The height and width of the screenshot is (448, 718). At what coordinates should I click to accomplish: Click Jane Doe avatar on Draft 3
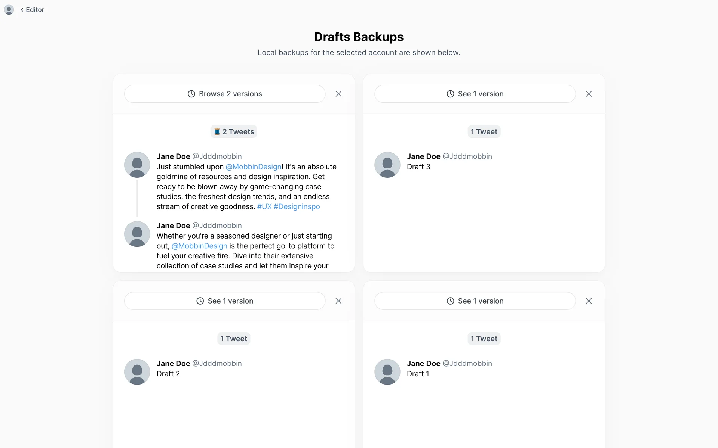tap(387, 165)
